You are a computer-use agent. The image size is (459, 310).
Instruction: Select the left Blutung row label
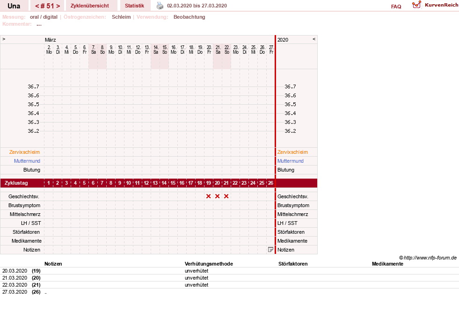pos(32,170)
